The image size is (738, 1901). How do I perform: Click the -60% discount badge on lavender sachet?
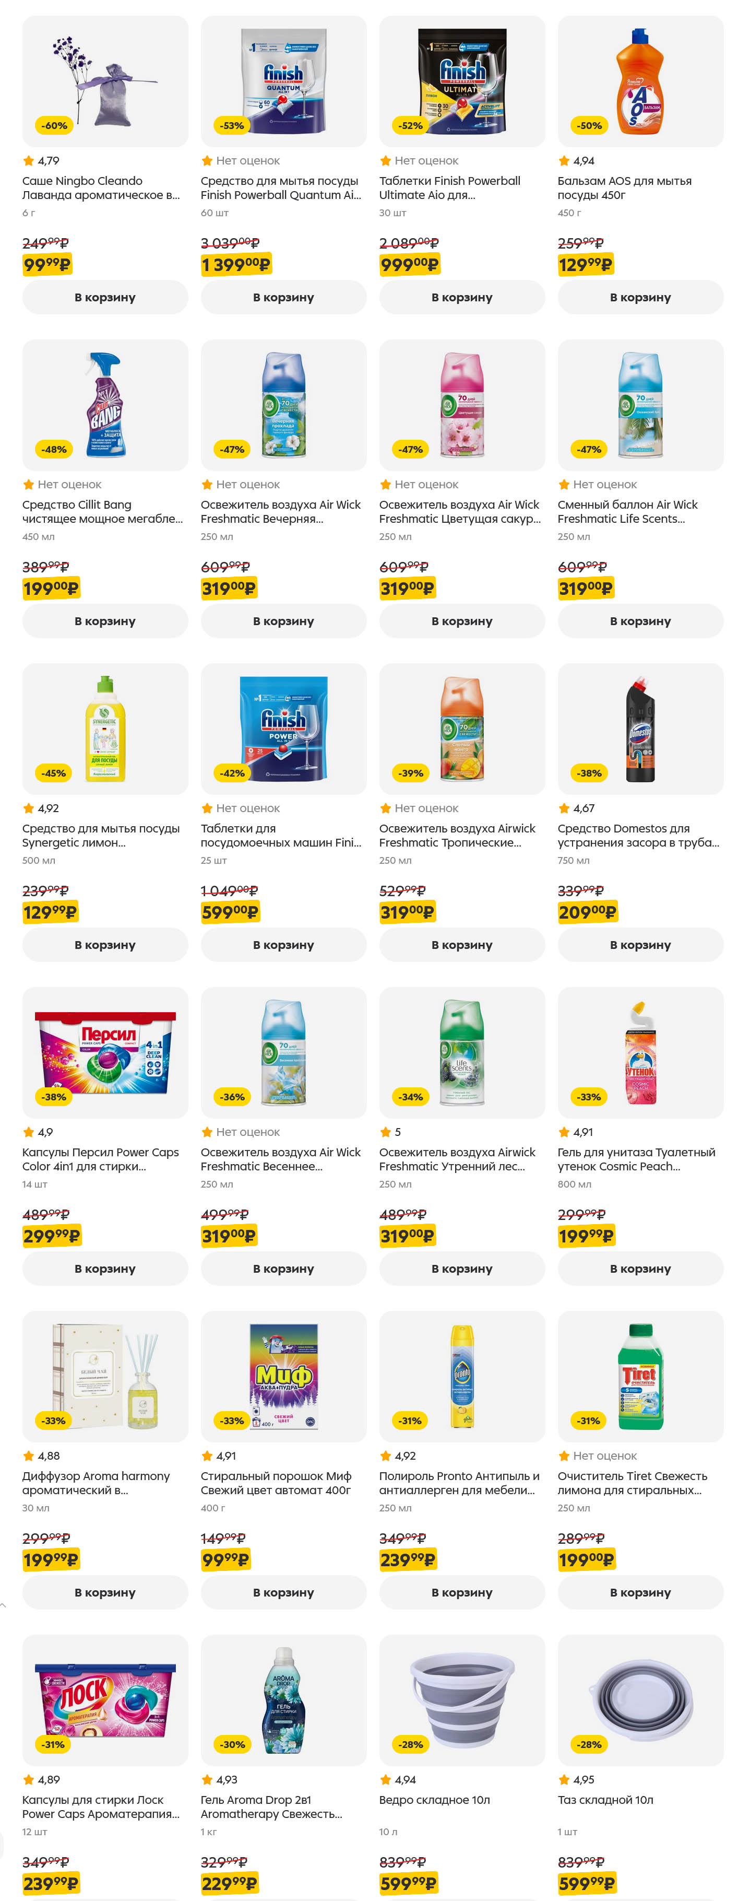pyautogui.click(x=54, y=126)
